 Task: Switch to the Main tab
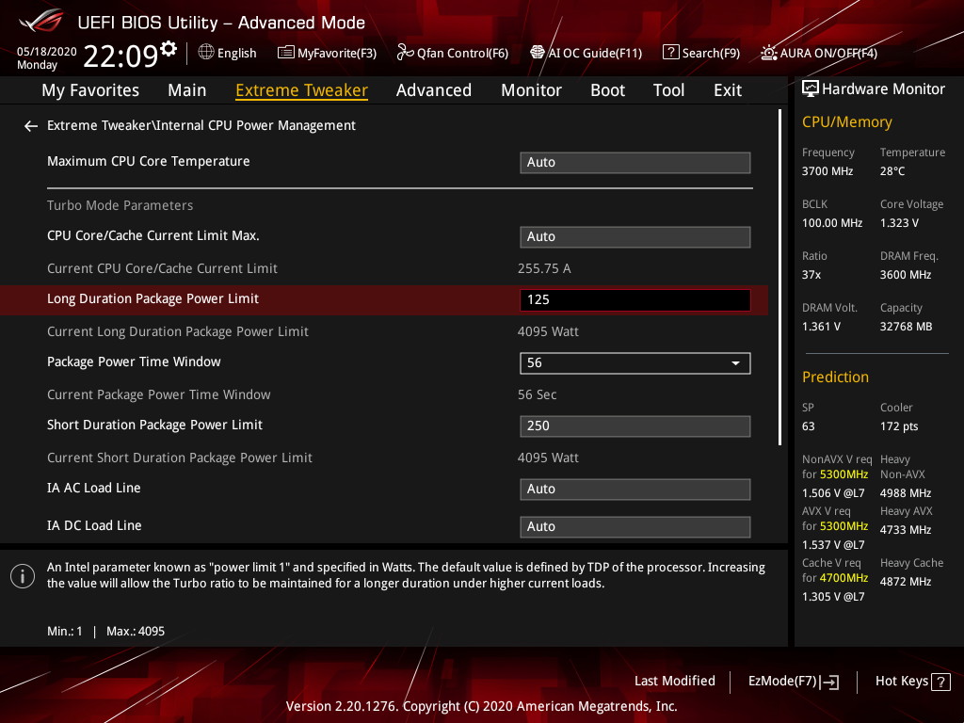point(187,90)
